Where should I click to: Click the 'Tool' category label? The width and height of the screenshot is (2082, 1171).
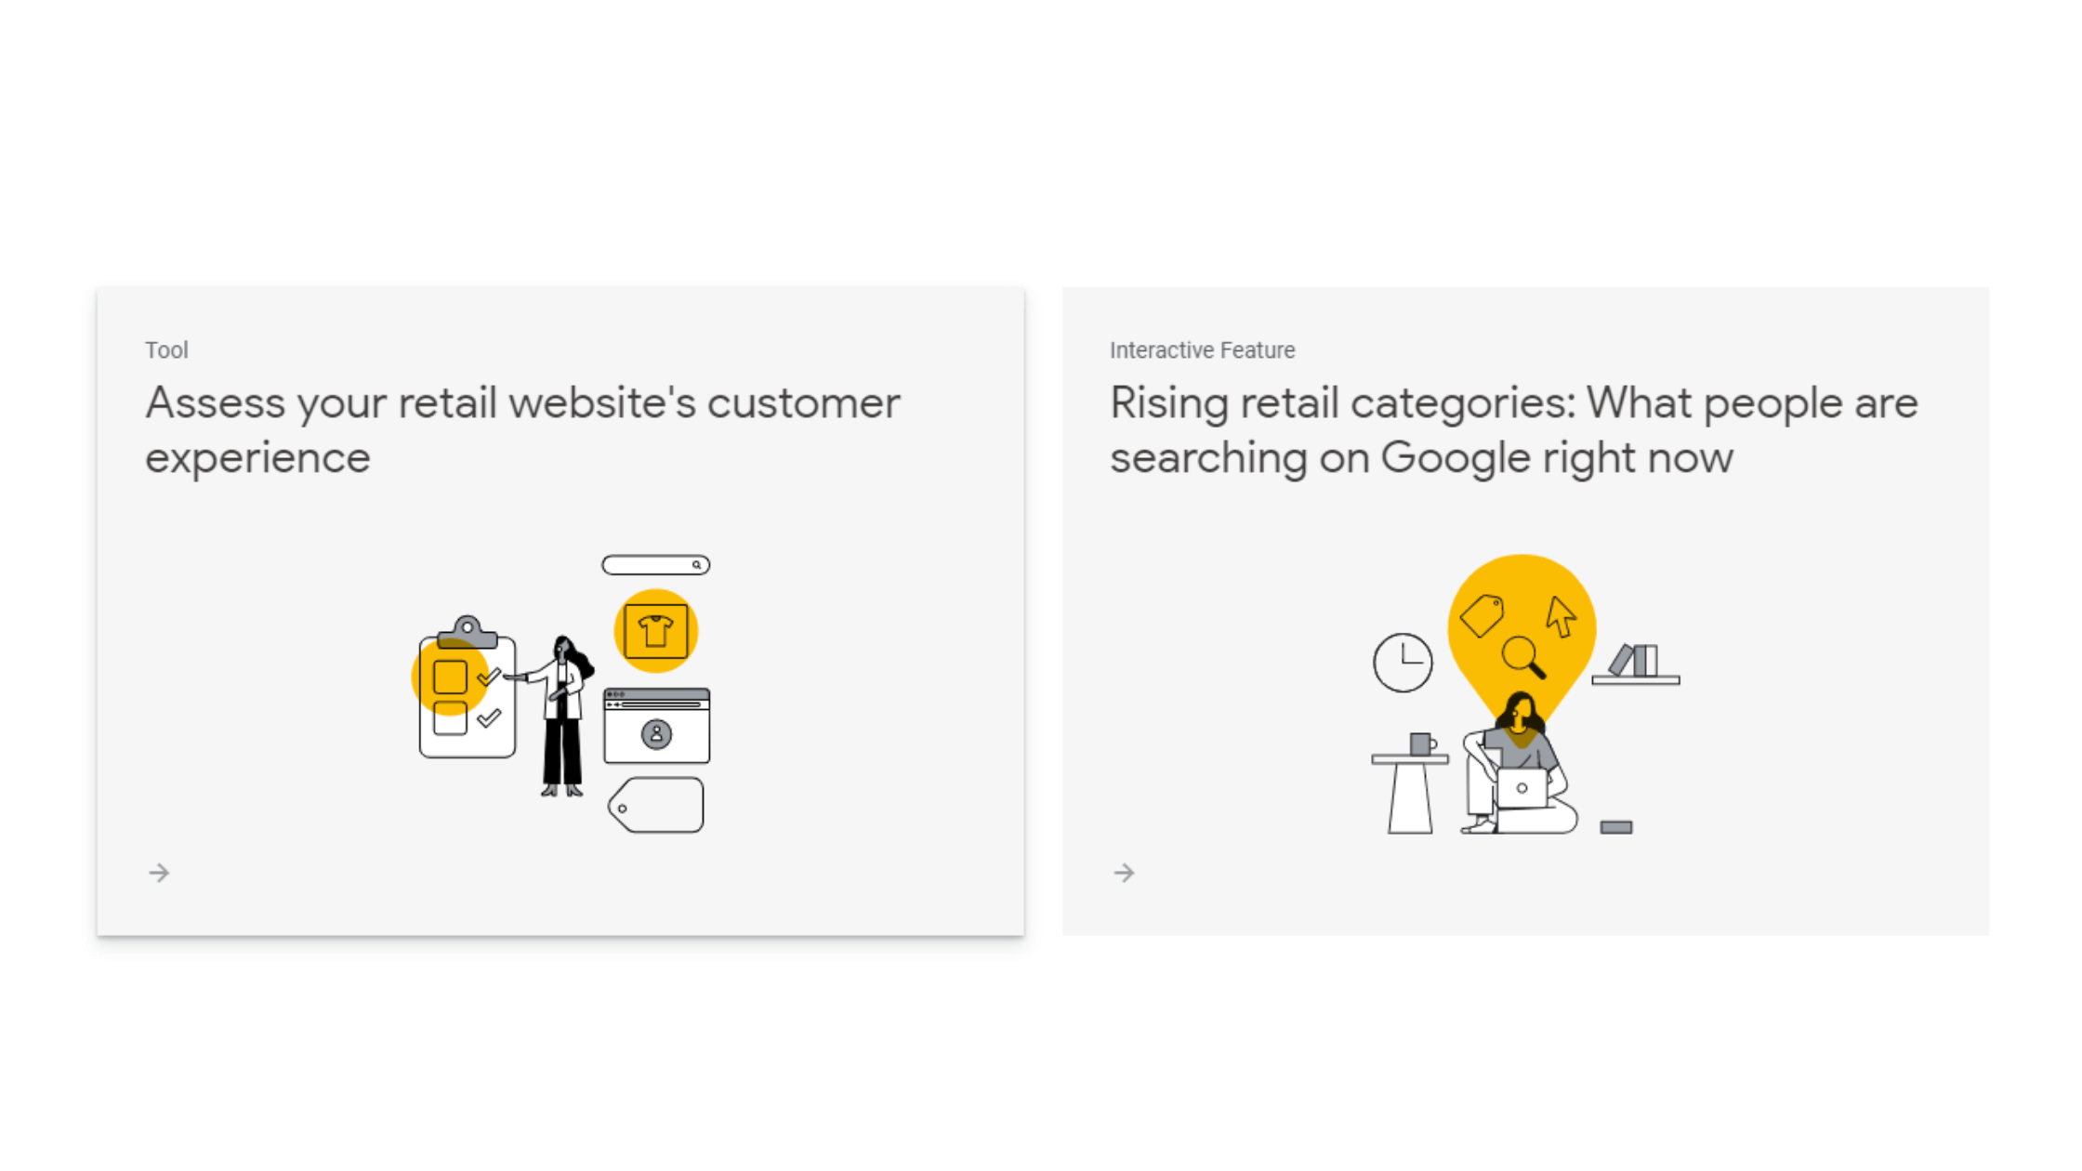click(166, 350)
